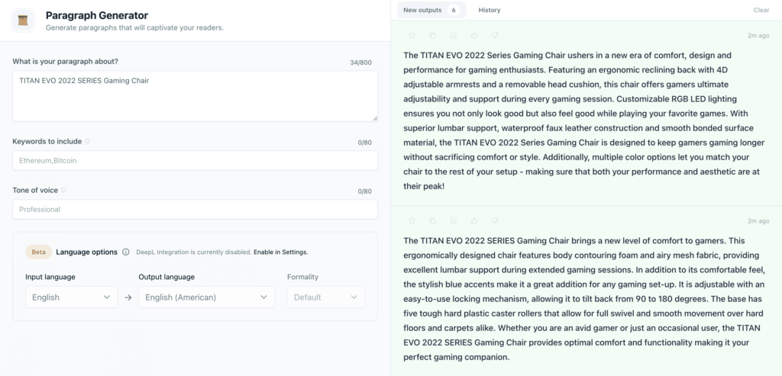
Task: Click the 34/800 character counter
Action: coord(360,63)
